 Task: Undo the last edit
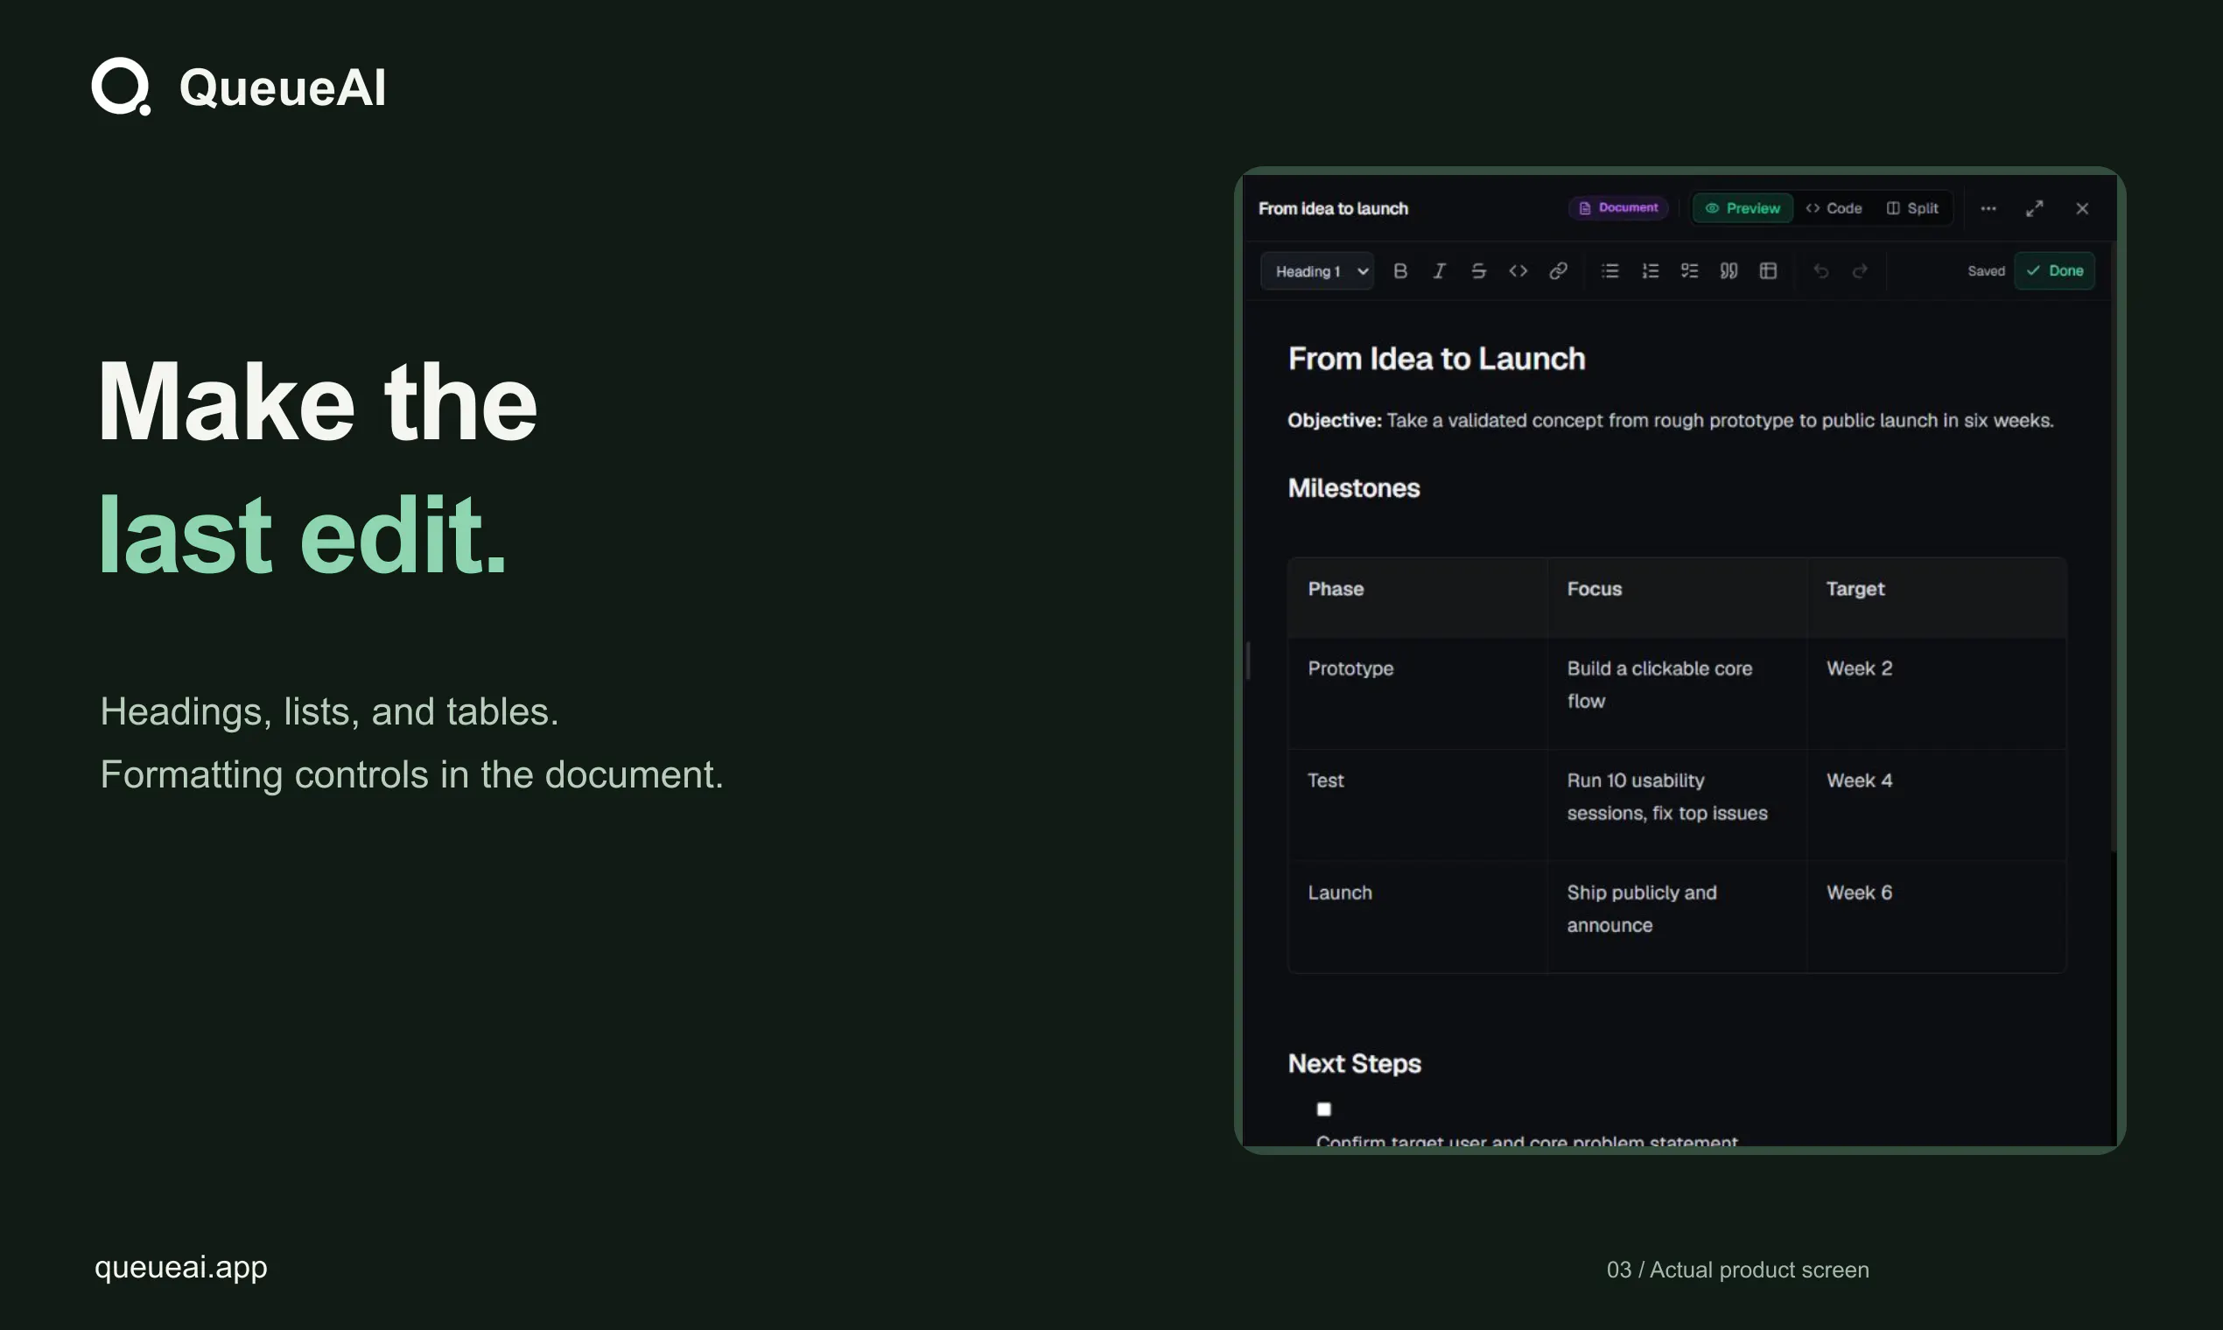pos(1820,270)
